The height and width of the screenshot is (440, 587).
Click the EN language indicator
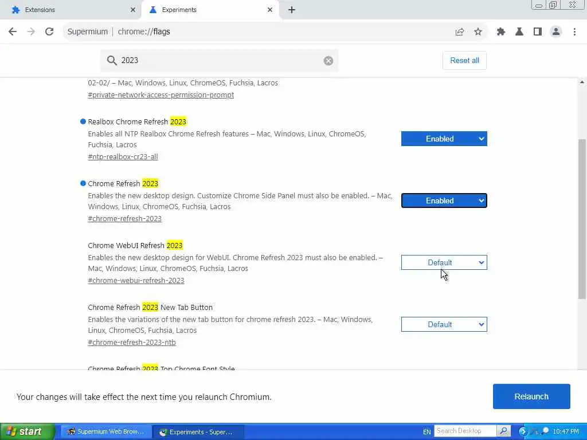426,432
